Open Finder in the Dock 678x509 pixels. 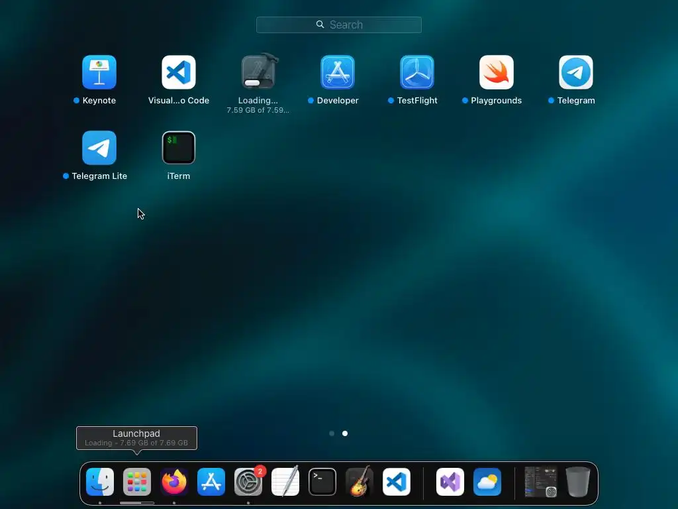pyautogui.click(x=100, y=482)
